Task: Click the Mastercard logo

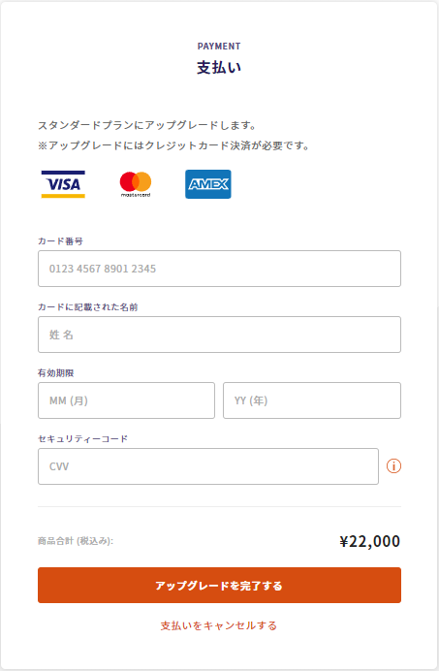Action: point(136,184)
